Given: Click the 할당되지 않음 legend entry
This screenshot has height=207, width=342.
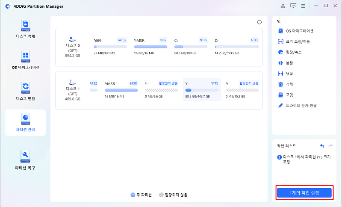Looking at the screenshot, I should pyautogui.click(x=173, y=195).
